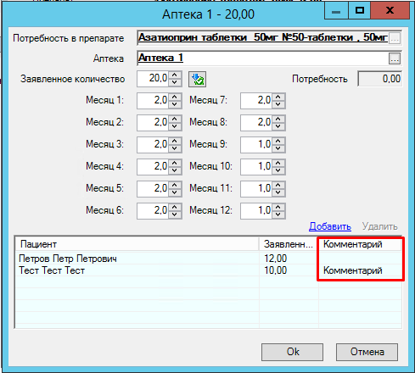Increase Месяц 7 value with up arrow
This screenshot has width=415, height=373.
tap(278, 97)
